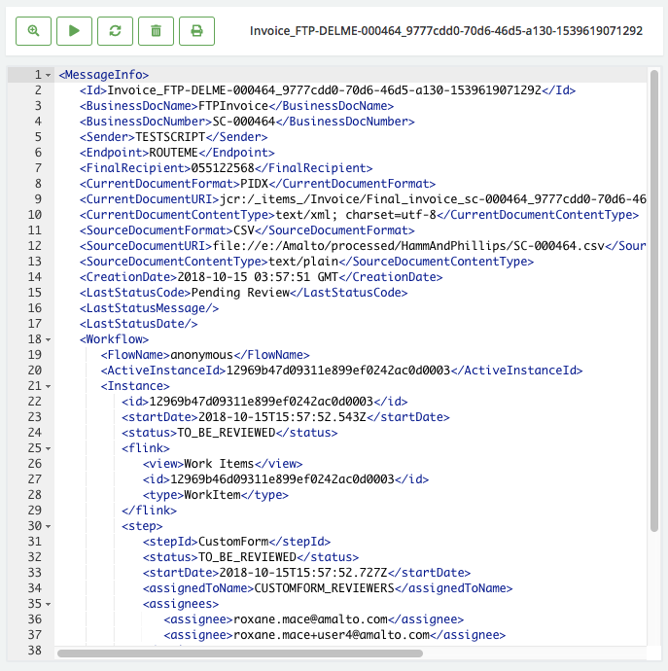The height and width of the screenshot is (671, 668).
Task: Click the CUSTOMFORM_REVIEWERS assignedToName value
Action: pos(324,588)
